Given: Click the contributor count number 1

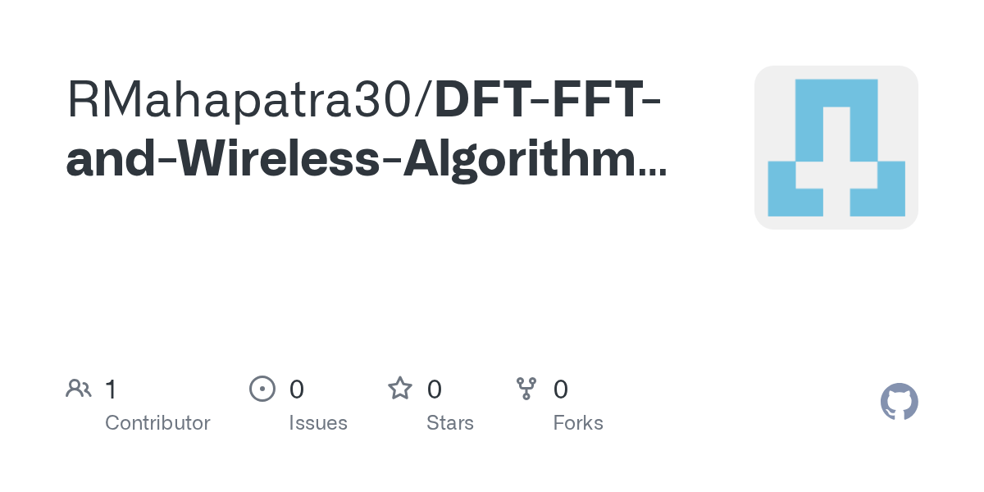Looking at the screenshot, I should 111,389.
